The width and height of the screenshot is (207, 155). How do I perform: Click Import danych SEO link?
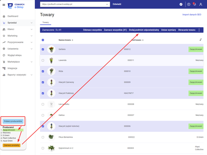tap(192, 14)
